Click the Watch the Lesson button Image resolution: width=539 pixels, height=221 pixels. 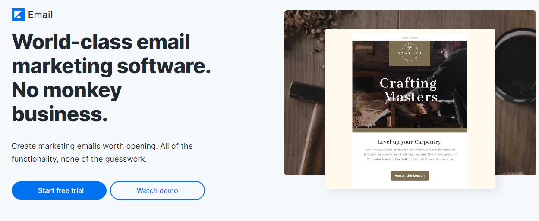[410, 175]
